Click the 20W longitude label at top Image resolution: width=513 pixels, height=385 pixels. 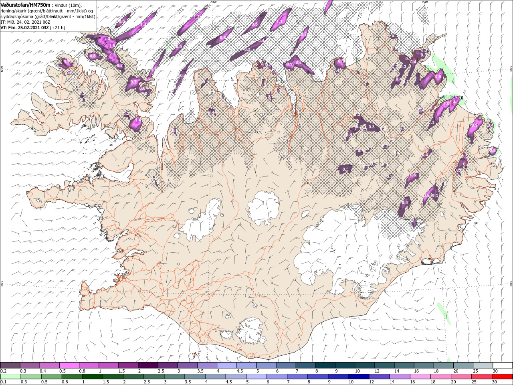click(213, 2)
